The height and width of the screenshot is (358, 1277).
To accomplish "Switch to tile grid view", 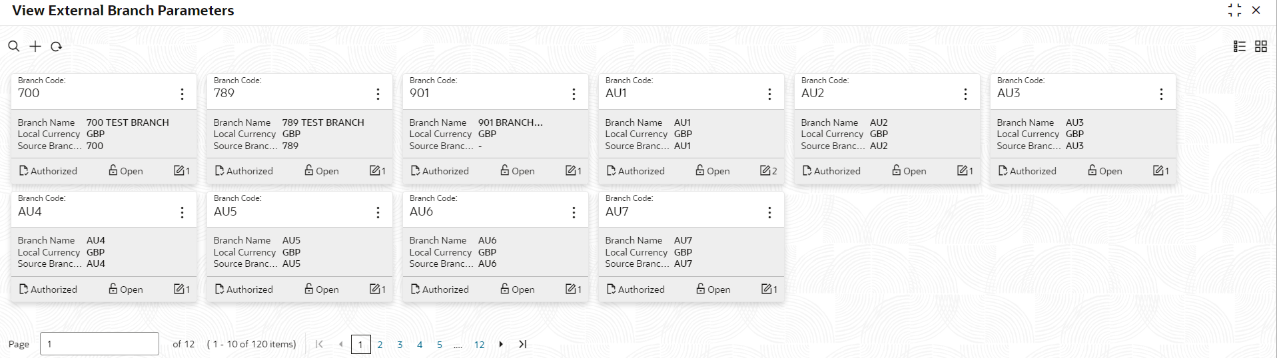I will (x=1261, y=46).
